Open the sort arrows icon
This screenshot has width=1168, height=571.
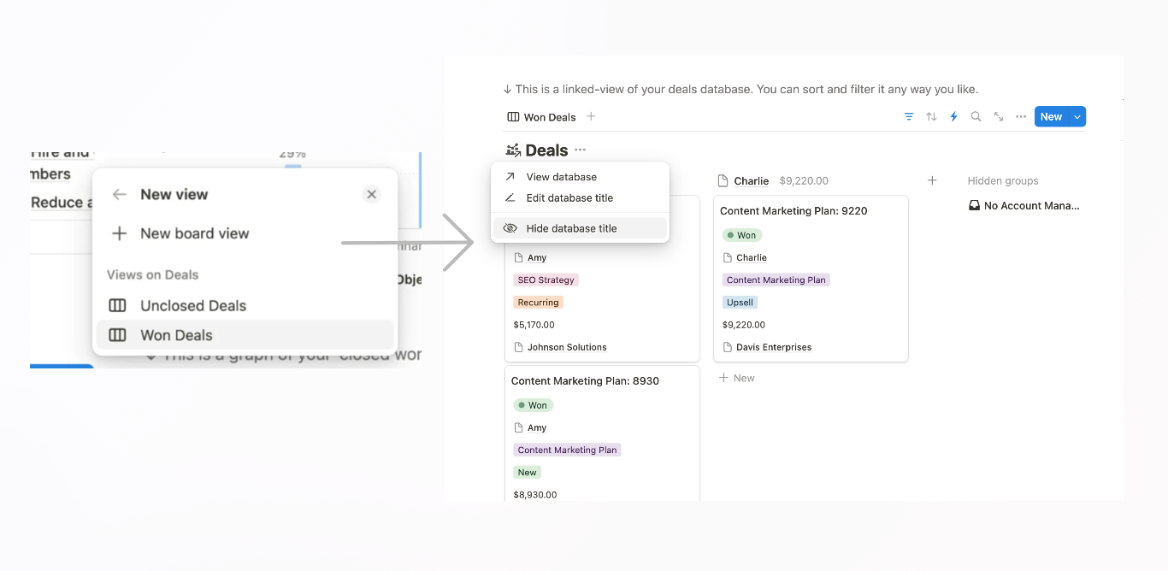pyautogui.click(x=931, y=117)
